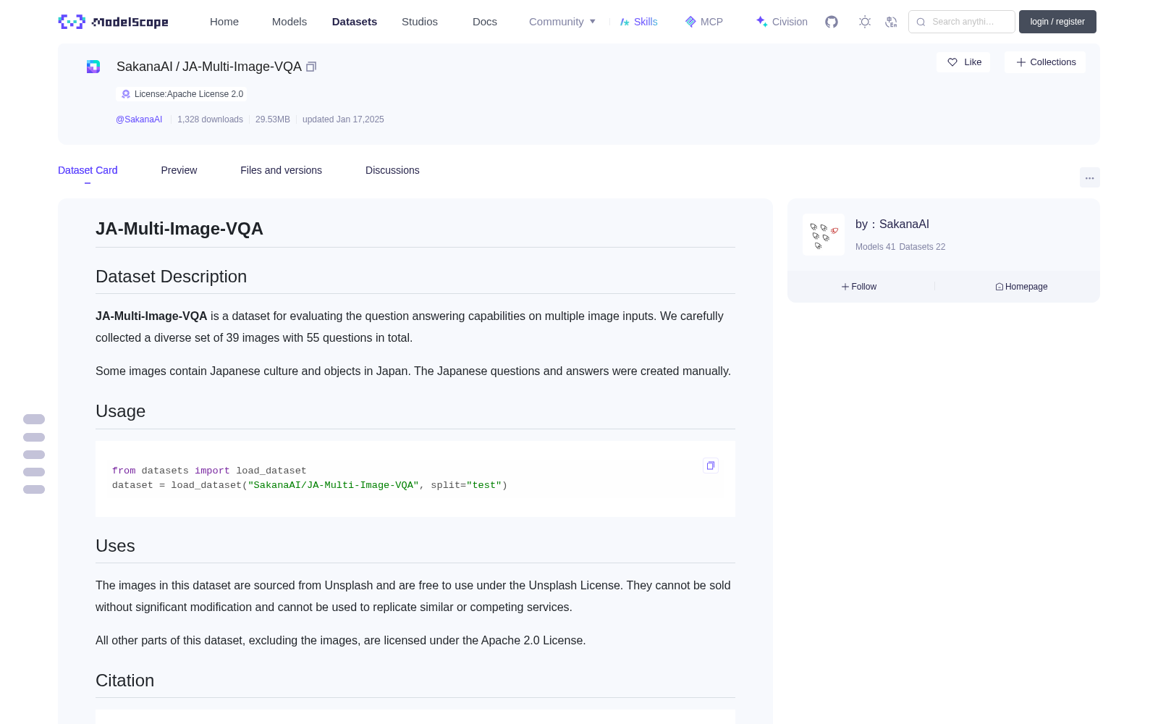Open the Skills nav item
Screen dimensions: 1158x724
coord(638,22)
